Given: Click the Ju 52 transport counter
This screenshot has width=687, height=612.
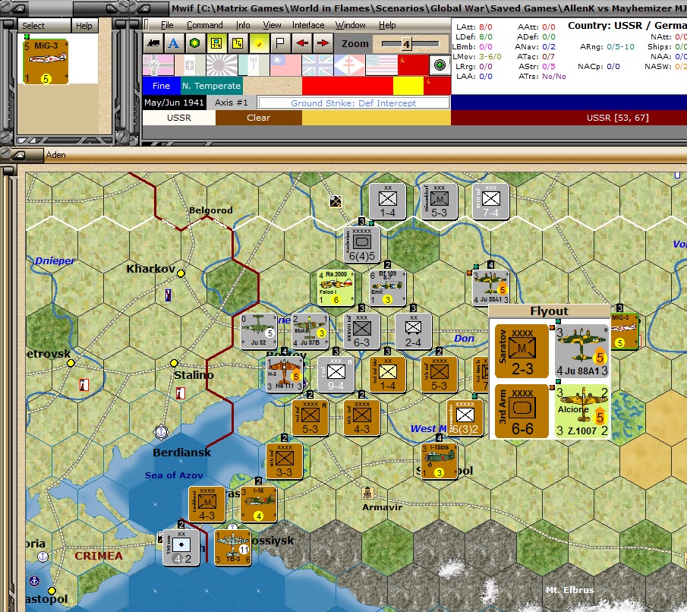Looking at the screenshot, I should click(x=258, y=331).
